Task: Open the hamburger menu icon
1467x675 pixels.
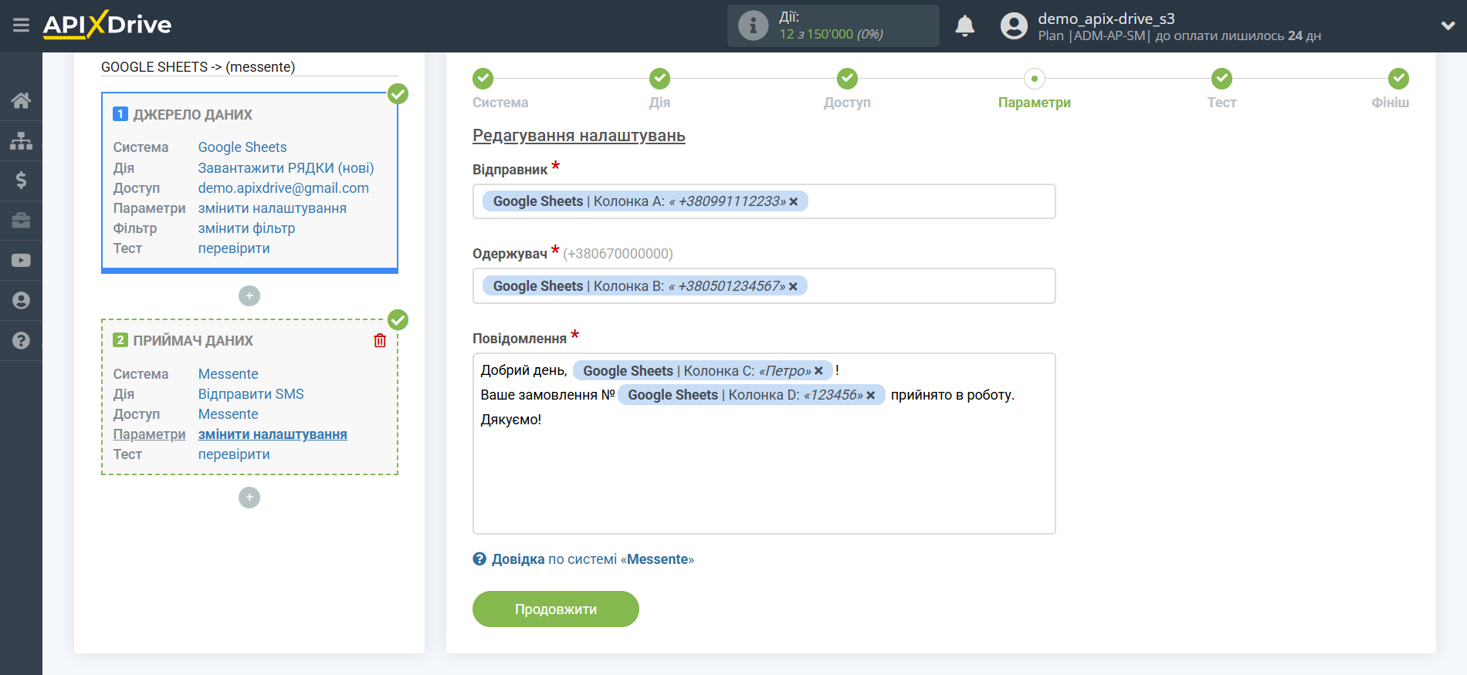Action: click(x=21, y=25)
